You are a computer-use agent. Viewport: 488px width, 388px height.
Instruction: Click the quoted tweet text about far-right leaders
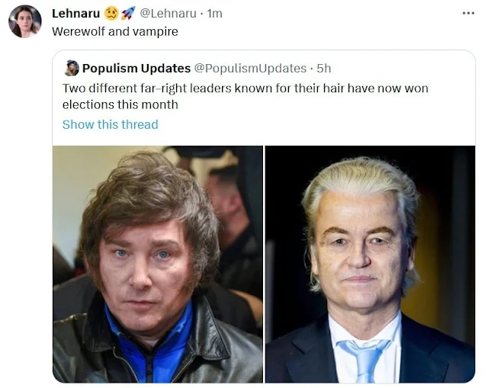tap(246, 97)
